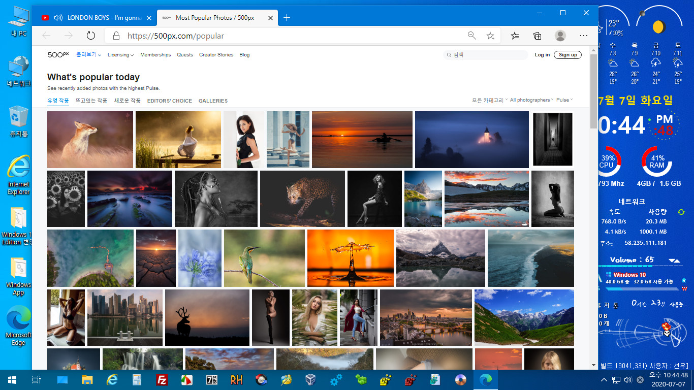Viewport: 694px width, 390px height.
Task: Open the leopard photo thumbnail
Action: tap(302, 199)
